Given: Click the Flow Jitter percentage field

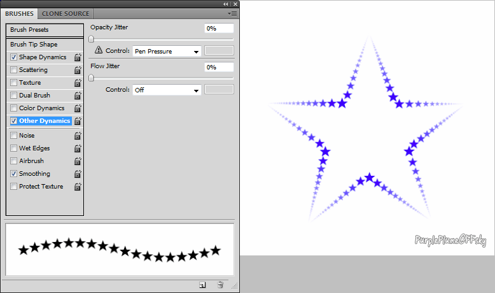Looking at the screenshot, I should click(x=219, y=67).
